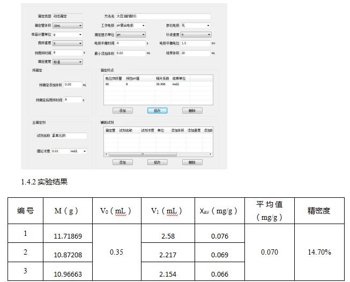Click 添加 button under 辅助试剂 table
This screenshot has height=282, width=350.
coord(122,162)
